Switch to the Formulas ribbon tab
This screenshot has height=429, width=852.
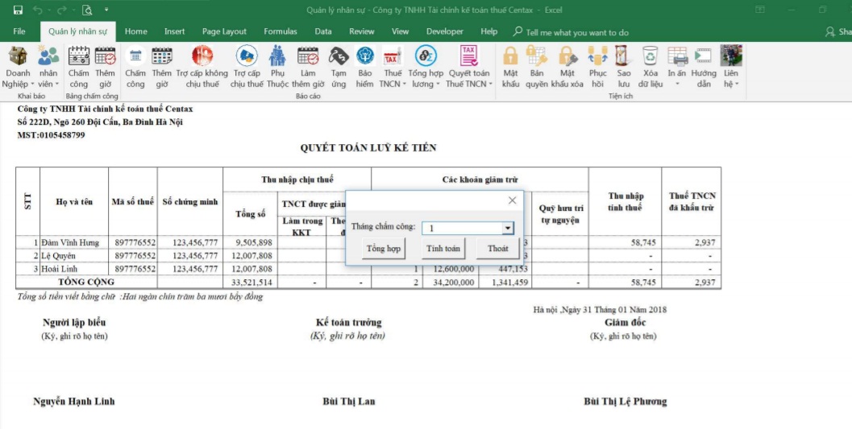[x=280, y=31]
